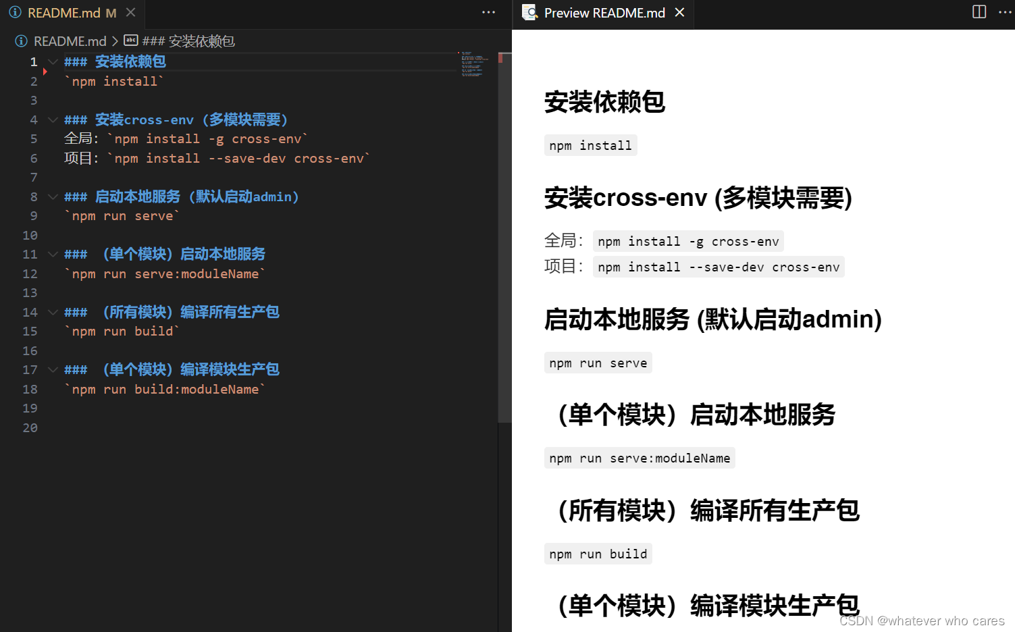Collapse the fold at line 1 heading
1015x632 pixels.
(x=53, y=62)
